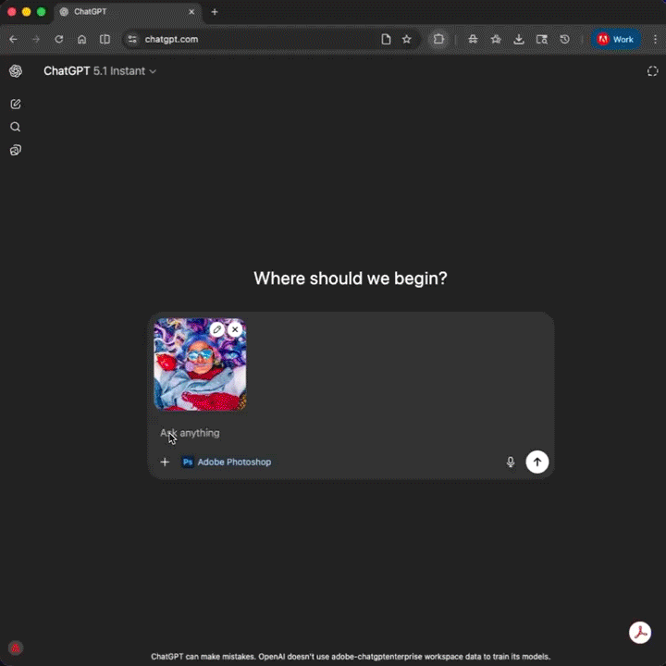666x666 pixels.
Task: Click the incognito-style spy toolbar icon
Action: point(473,39)
